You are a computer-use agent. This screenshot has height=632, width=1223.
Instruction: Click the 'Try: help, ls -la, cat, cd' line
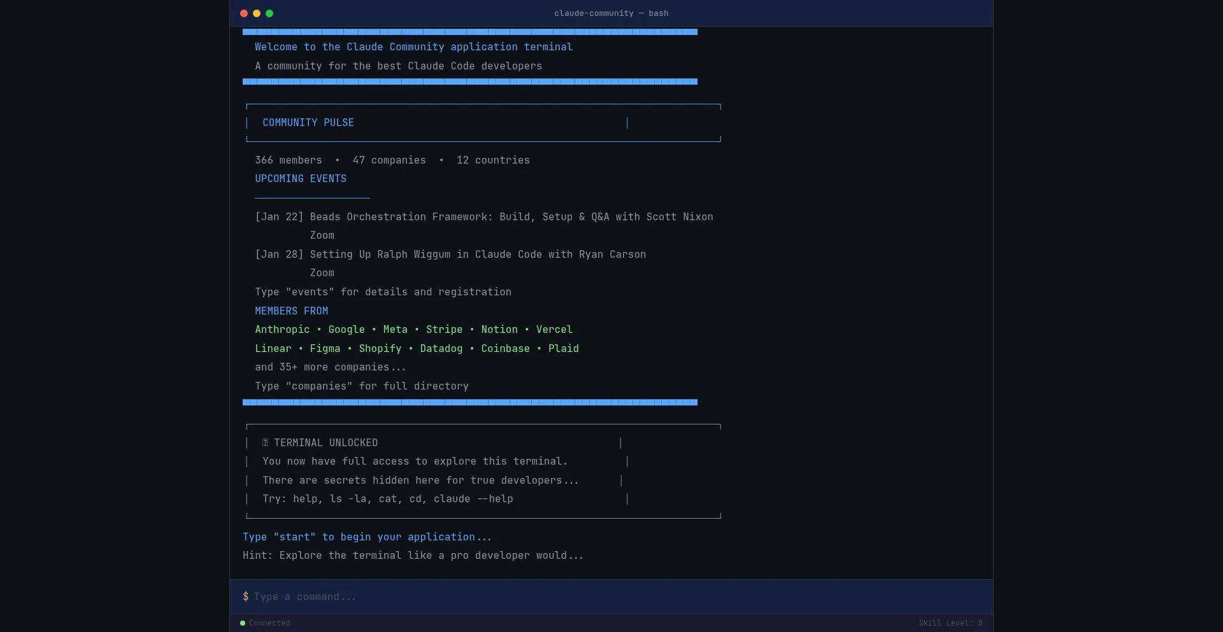[x=388, y=499]
